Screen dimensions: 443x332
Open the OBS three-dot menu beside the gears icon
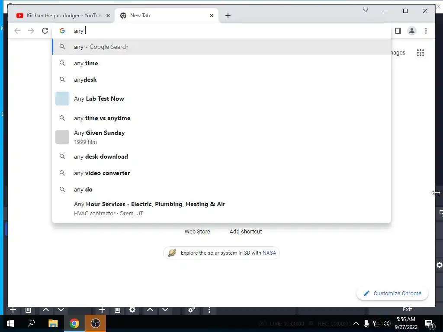click(209, 310)
